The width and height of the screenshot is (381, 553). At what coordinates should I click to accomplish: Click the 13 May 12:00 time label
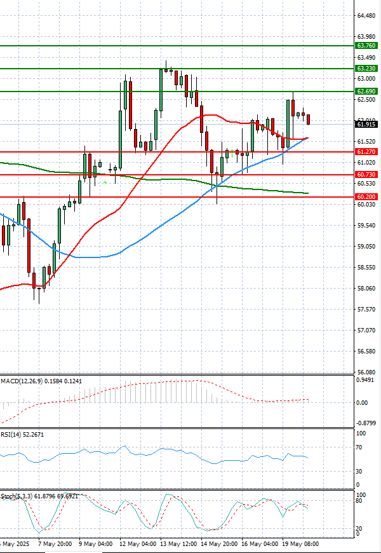178,543
